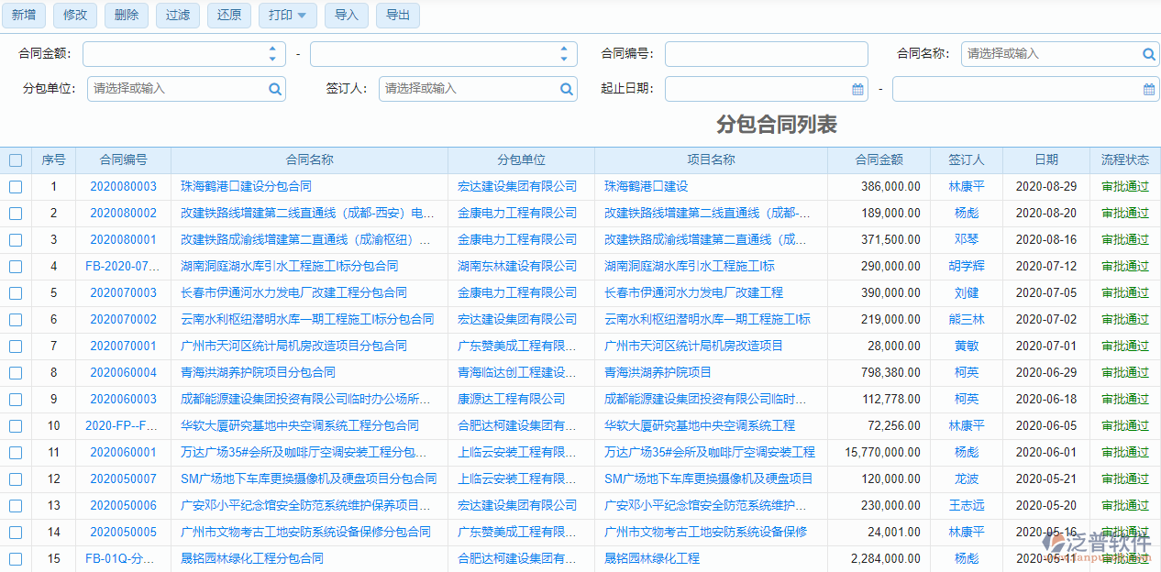Check the row checkbox for 珠海鹤港口建设分包合同

(x=15, y=186)
